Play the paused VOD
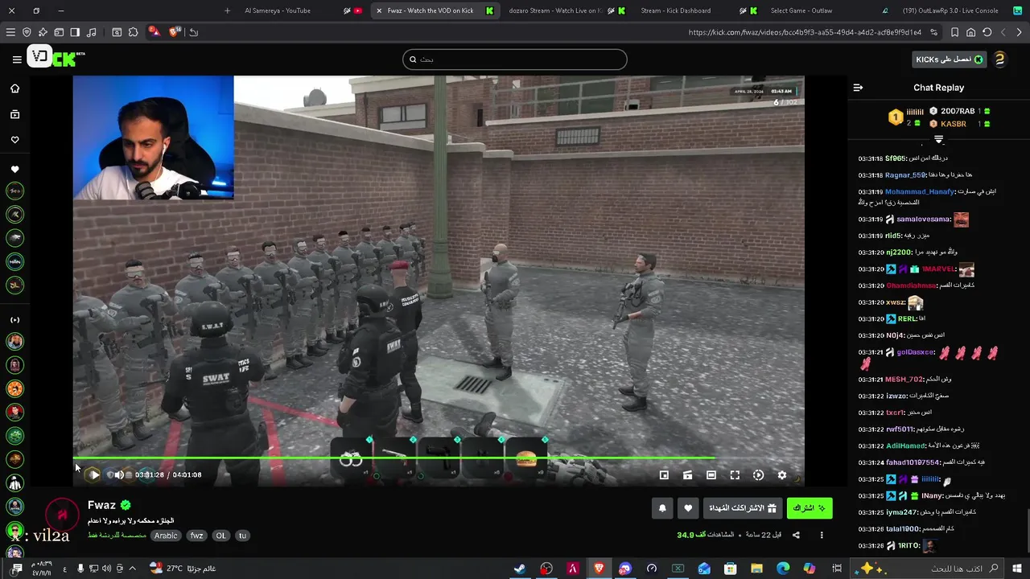 93,474
